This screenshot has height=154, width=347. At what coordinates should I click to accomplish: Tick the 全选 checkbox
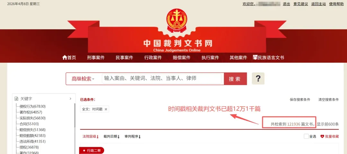306,136
